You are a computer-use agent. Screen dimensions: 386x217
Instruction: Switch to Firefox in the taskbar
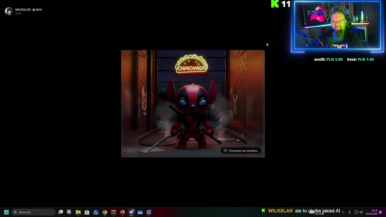122,212
